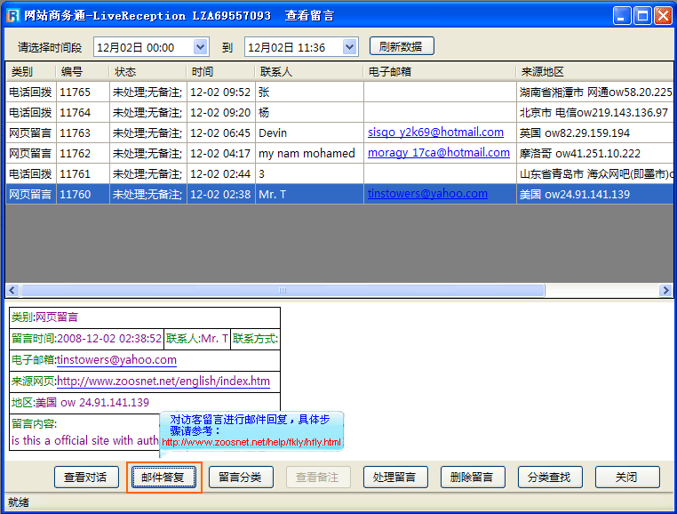The width and height of the screenshot is (677, 514).
Task: Open email link sisqo_y2k69@hotmail.com
Action: (435, 133)
